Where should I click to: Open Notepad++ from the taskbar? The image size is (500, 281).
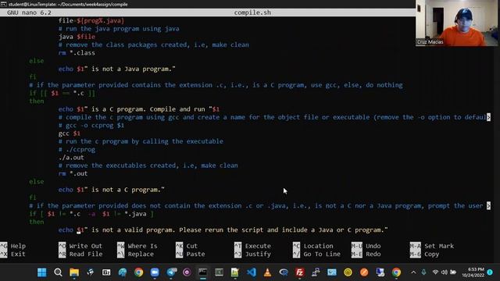click(x=235, y=272)
